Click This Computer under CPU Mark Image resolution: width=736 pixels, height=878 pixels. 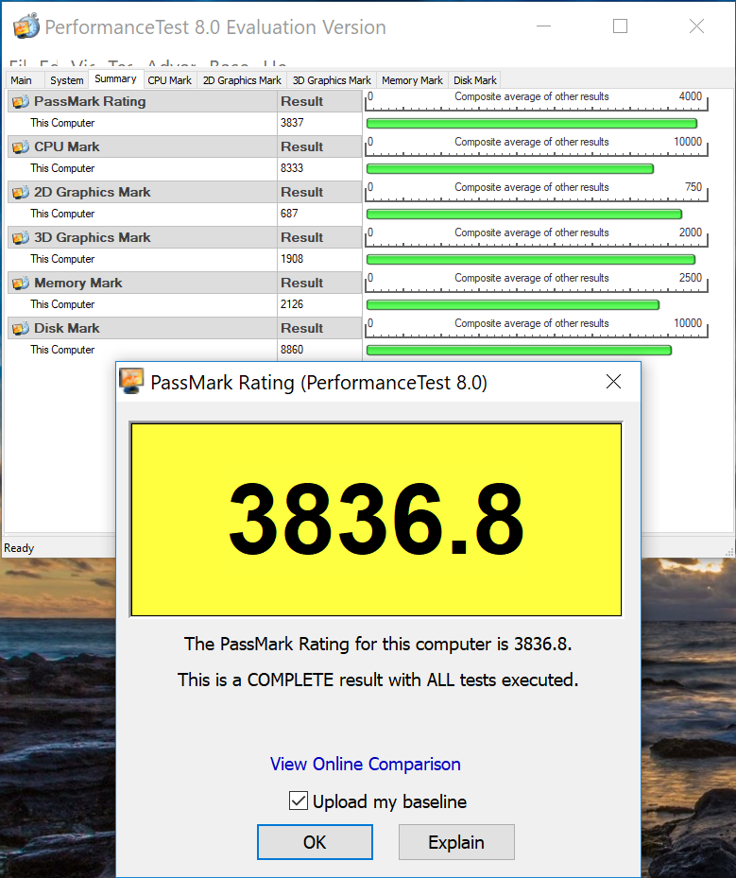click(62, 168)
